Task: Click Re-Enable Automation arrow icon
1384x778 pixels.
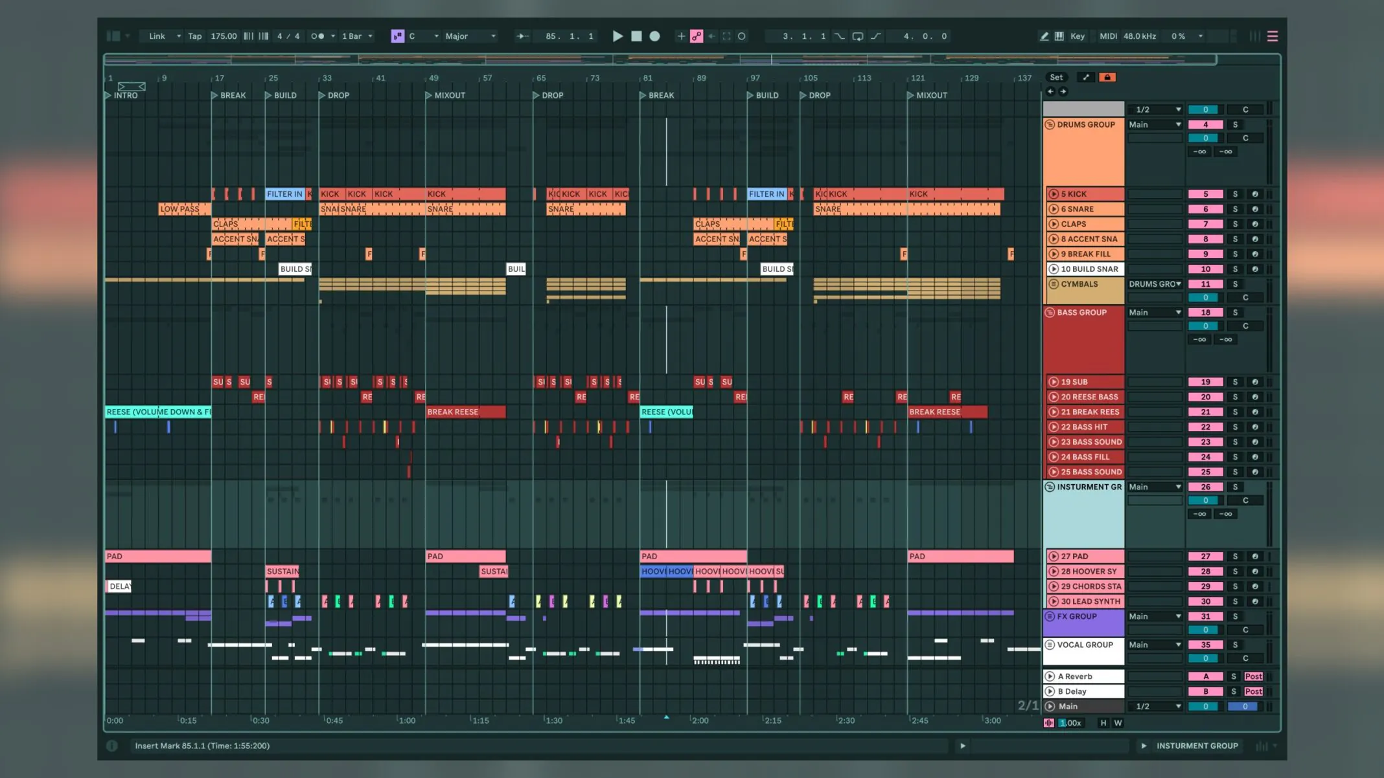Action: click(x=711, y=36)
